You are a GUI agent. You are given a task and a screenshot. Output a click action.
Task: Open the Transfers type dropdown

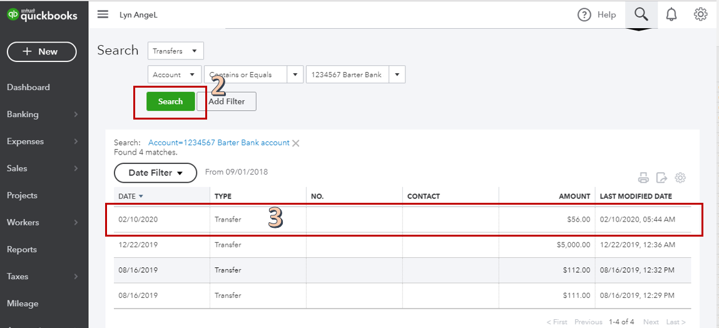(176, 51)
